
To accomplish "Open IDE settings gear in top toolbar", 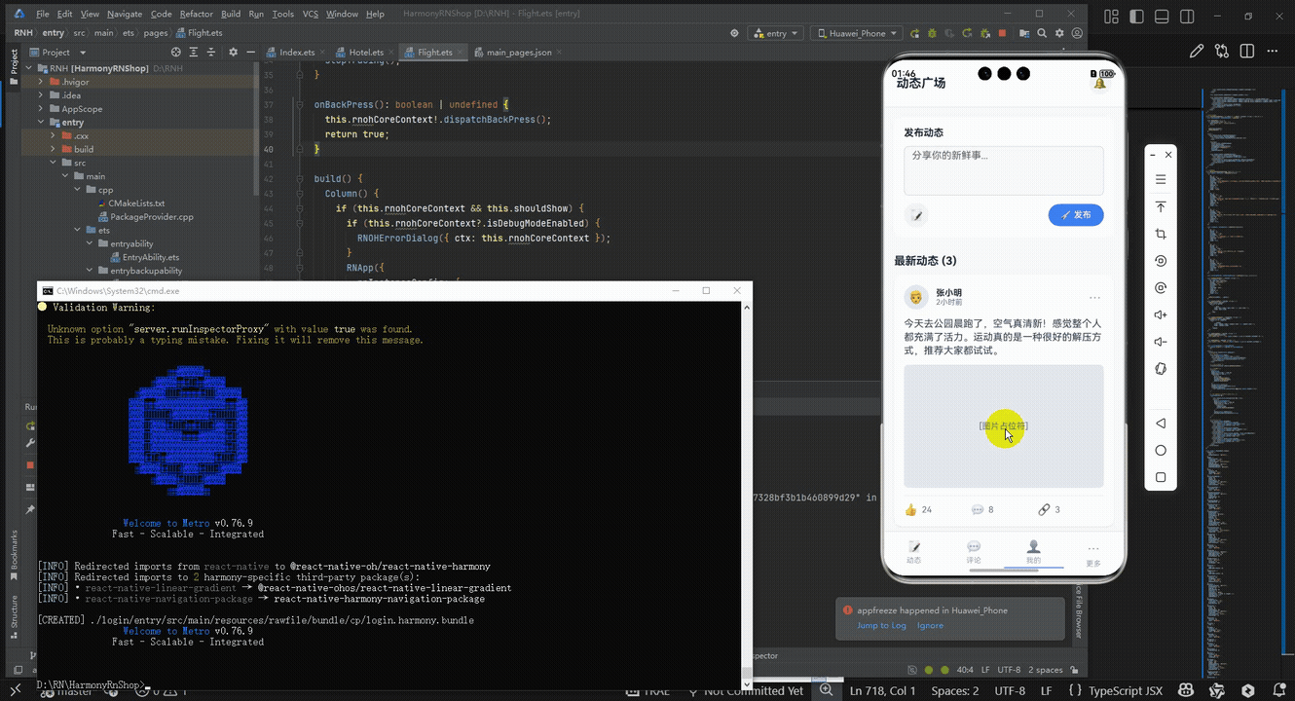I will 1059,33.
